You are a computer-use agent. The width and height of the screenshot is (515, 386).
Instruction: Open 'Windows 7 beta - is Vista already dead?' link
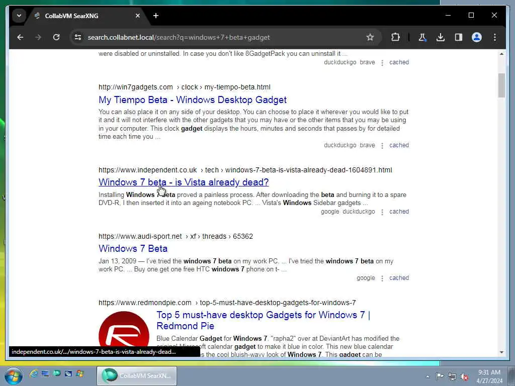[183, 182]
